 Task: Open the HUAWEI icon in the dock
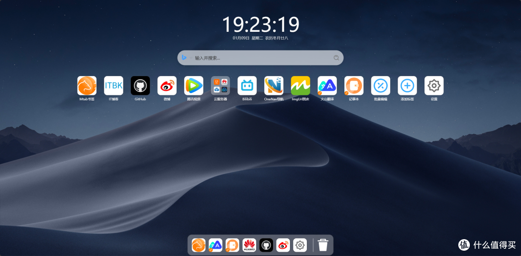pyautogui.click(x=249, y=245)
